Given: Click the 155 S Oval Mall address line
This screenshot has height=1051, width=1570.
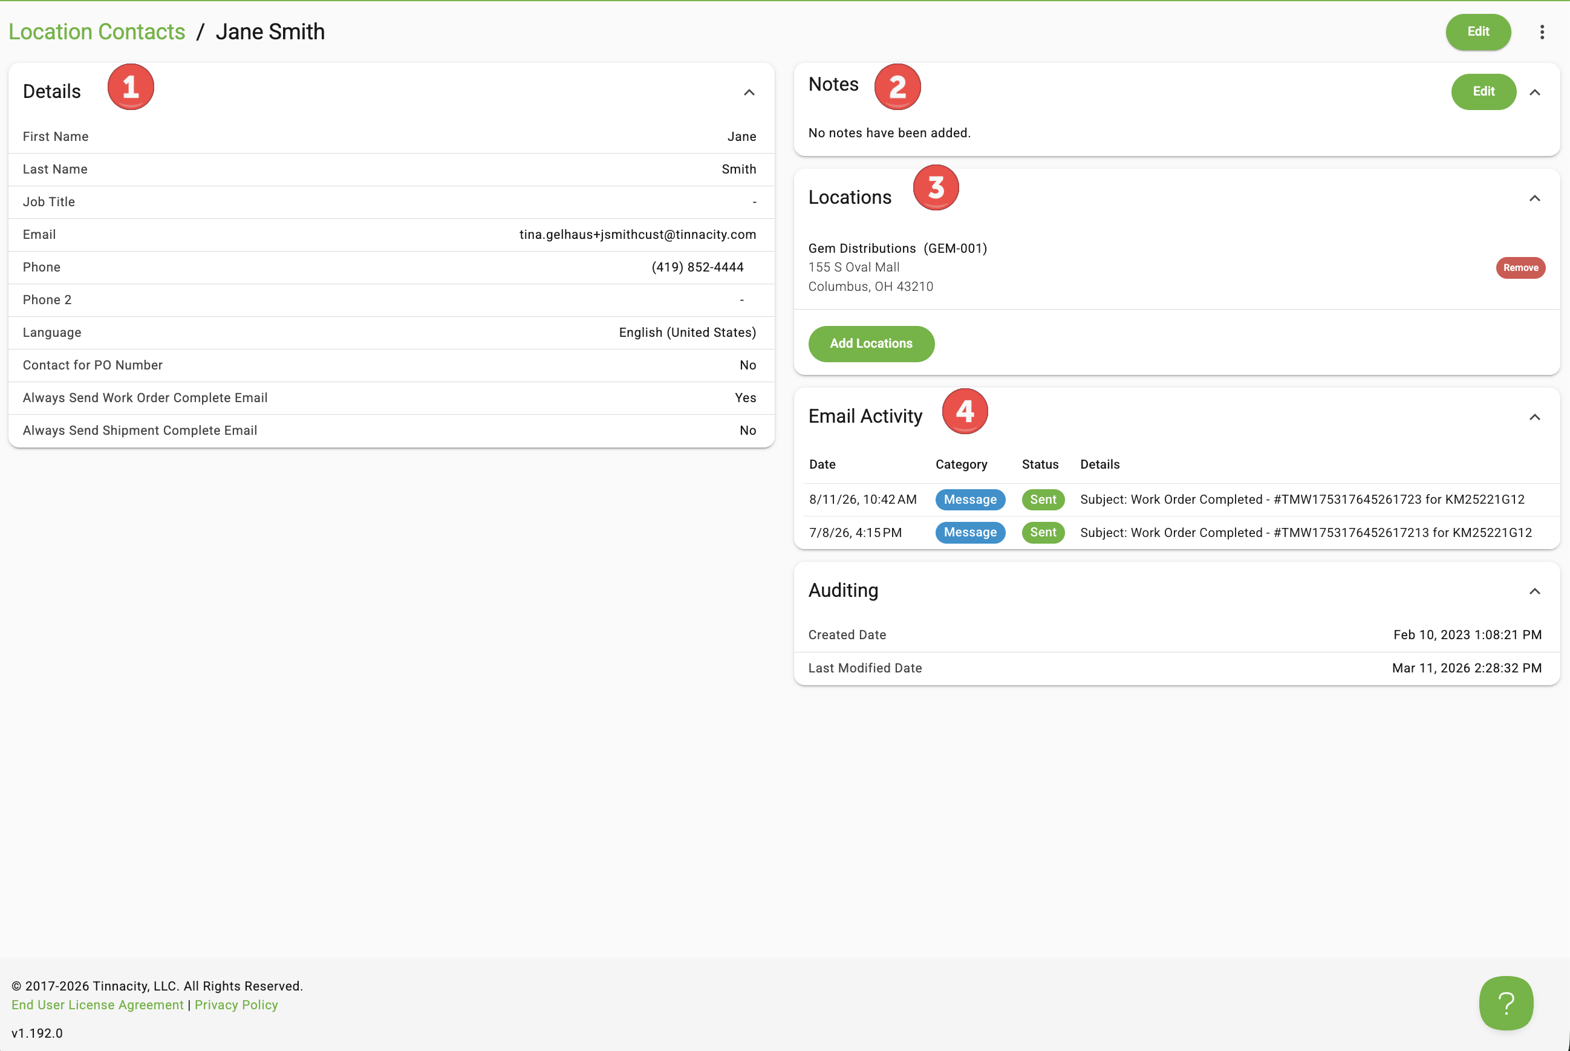Looking at the screenshot, I should pos(853,267).
